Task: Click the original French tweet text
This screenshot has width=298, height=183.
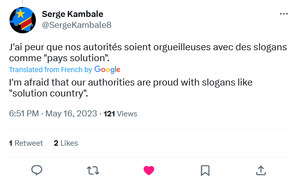Action: tap(148, 53)
